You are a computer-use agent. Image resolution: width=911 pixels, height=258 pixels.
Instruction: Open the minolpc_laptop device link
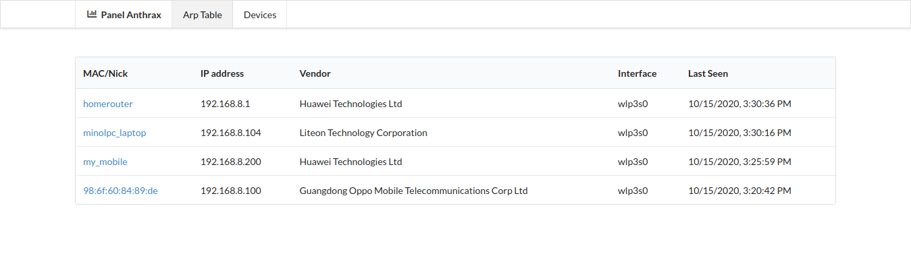click(115, 133)
